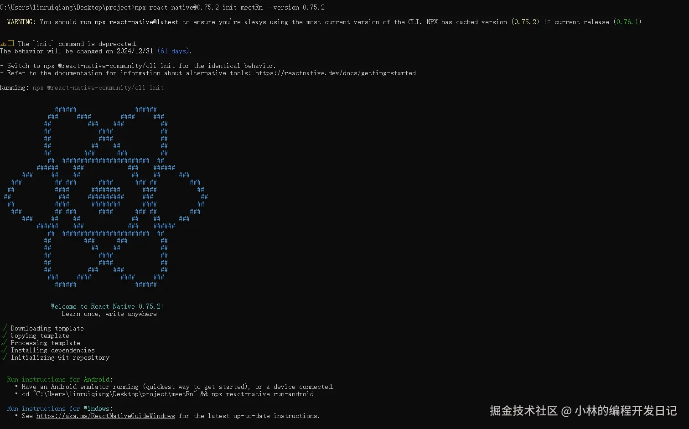Click the 'WARNING:' label text
The image size is (689, 429).
point(21,22)
